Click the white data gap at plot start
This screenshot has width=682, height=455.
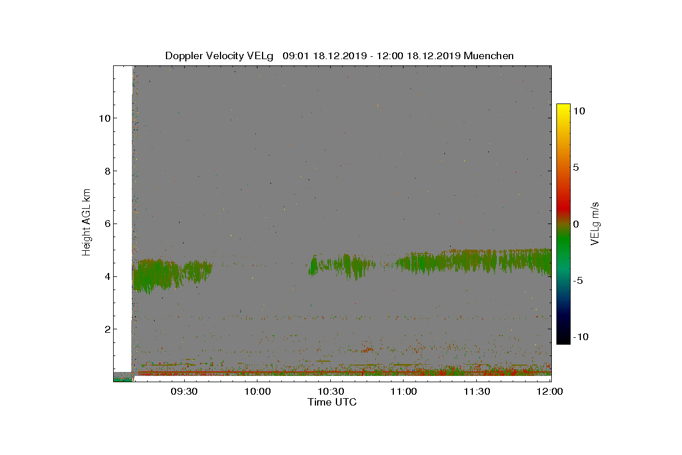coord(122,218)
